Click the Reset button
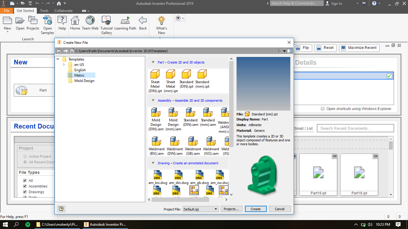 point(326,48)
